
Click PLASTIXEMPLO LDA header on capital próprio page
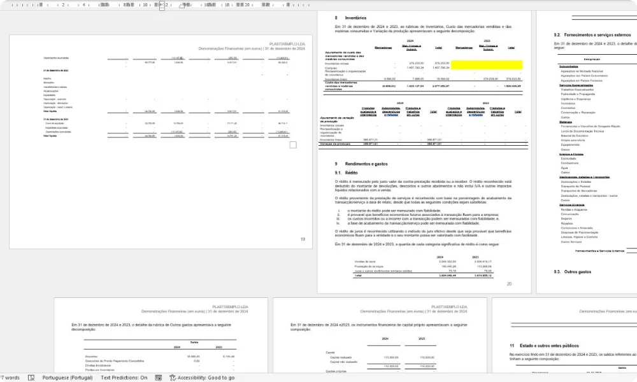pos(449,307)
